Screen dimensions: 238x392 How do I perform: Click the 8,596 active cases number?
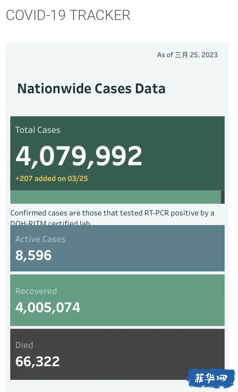coord(34,255)
